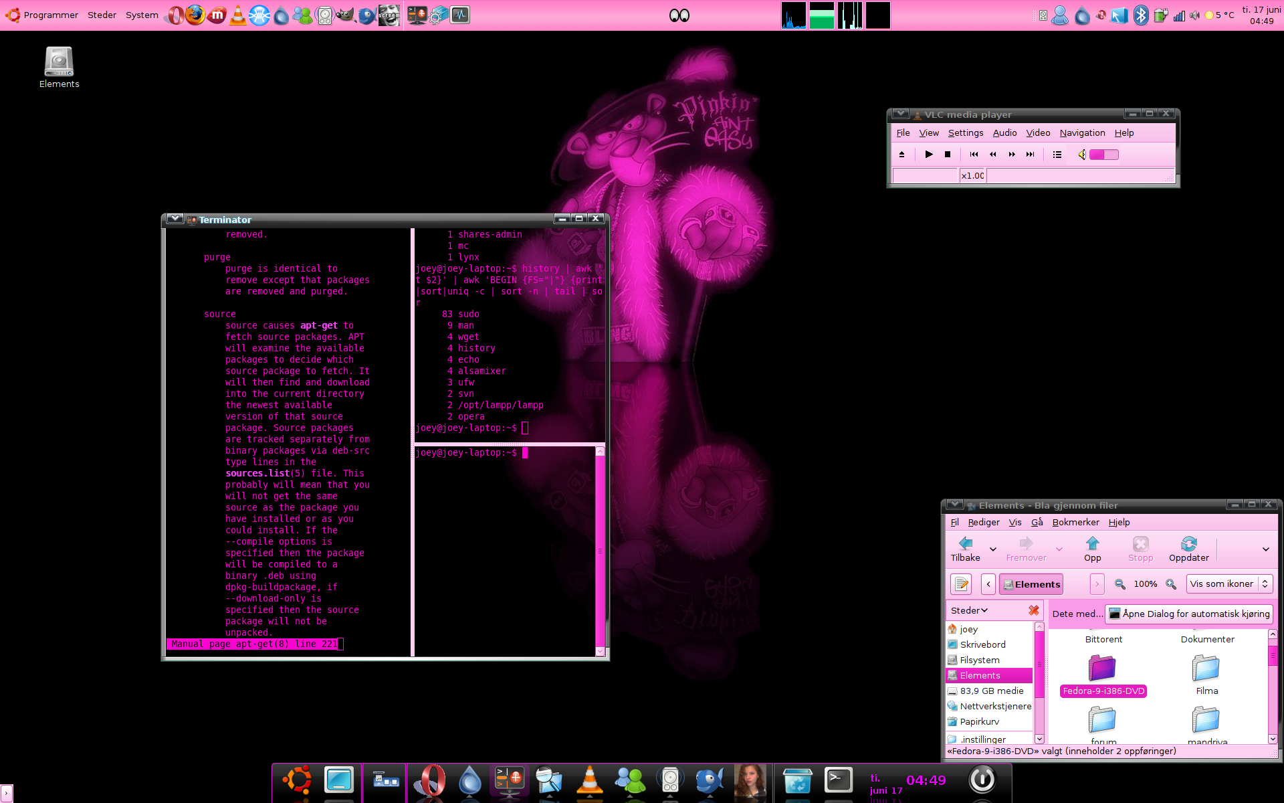Open the 'Vis som ikoner' view dropdown
Screen dimensions: 1284x803
1229,584
